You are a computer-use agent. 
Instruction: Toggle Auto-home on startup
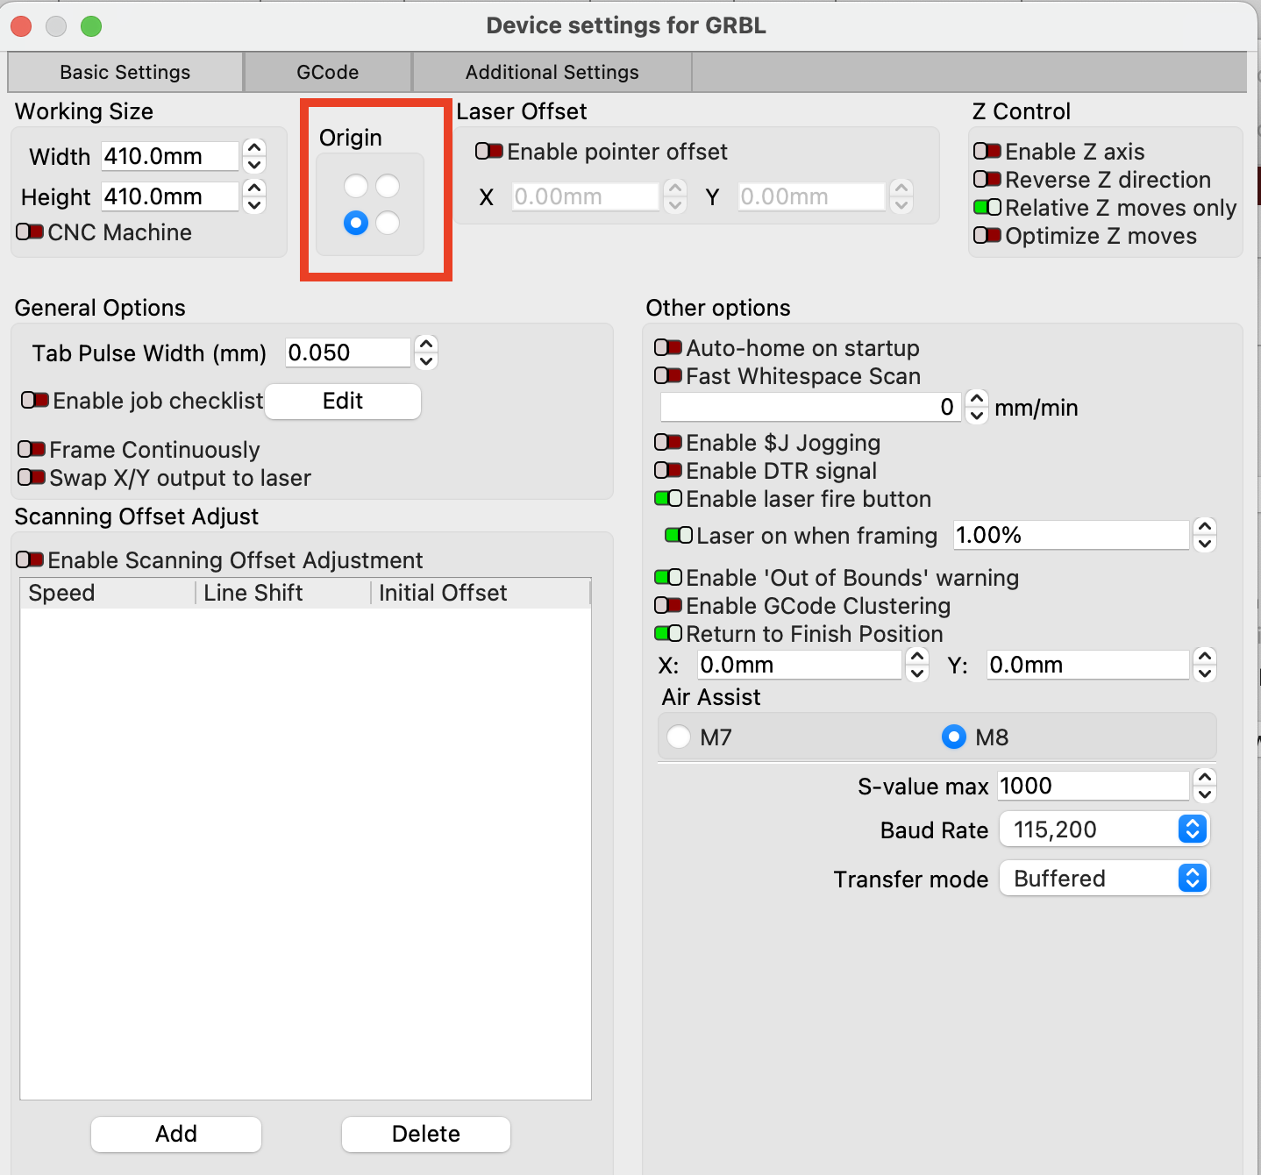pos(668,348)
